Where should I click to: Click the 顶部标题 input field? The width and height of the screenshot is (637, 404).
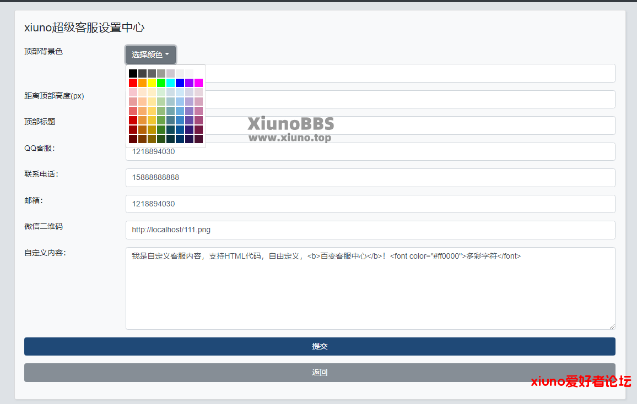click(x=441, y=125)
